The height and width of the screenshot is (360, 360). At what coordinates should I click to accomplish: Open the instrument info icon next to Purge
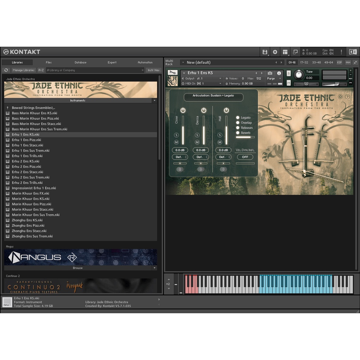(x=279, y=73)
